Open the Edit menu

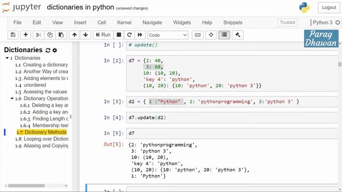coord(37,22)
